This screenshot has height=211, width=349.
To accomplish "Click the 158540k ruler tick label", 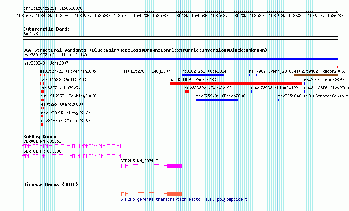I will pos(180,16).
